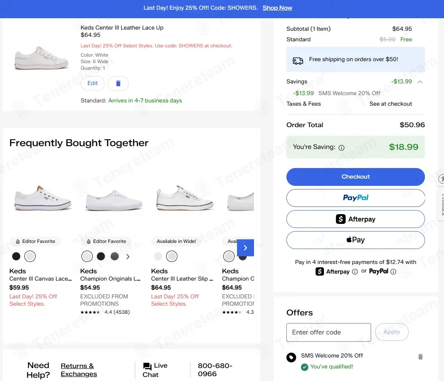Open info icon beside You're Saving
The width and height of the screenshot is (444, 381).
(x=342, y=147)
